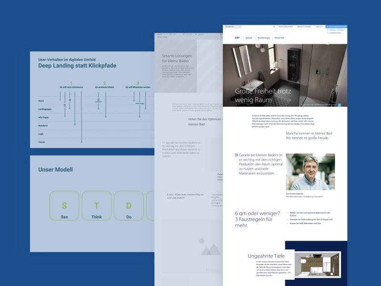Click the search magnifier icon in top bar
The width and height of the screenshot is (381, 286).
[x=274, y=27]
